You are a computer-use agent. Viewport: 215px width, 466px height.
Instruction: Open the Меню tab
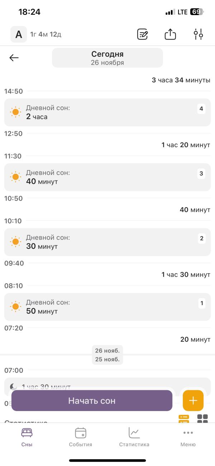point(188,437)
